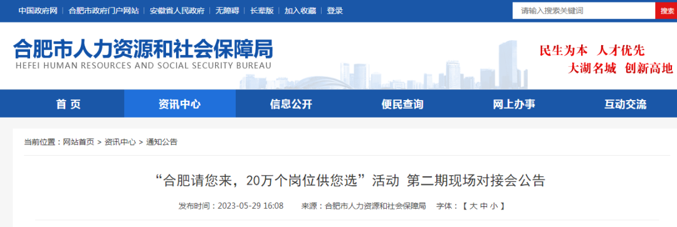Set font size to 大
Viewport: 677px width, 227px height.
(473, 206)
